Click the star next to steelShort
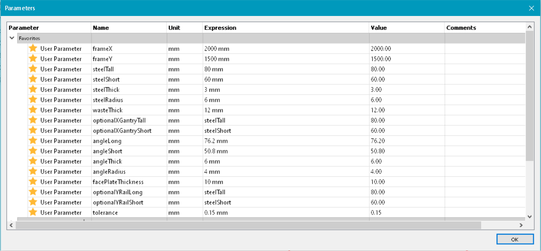The width and height of the screenshot is (541, 251). click(33, 79)
